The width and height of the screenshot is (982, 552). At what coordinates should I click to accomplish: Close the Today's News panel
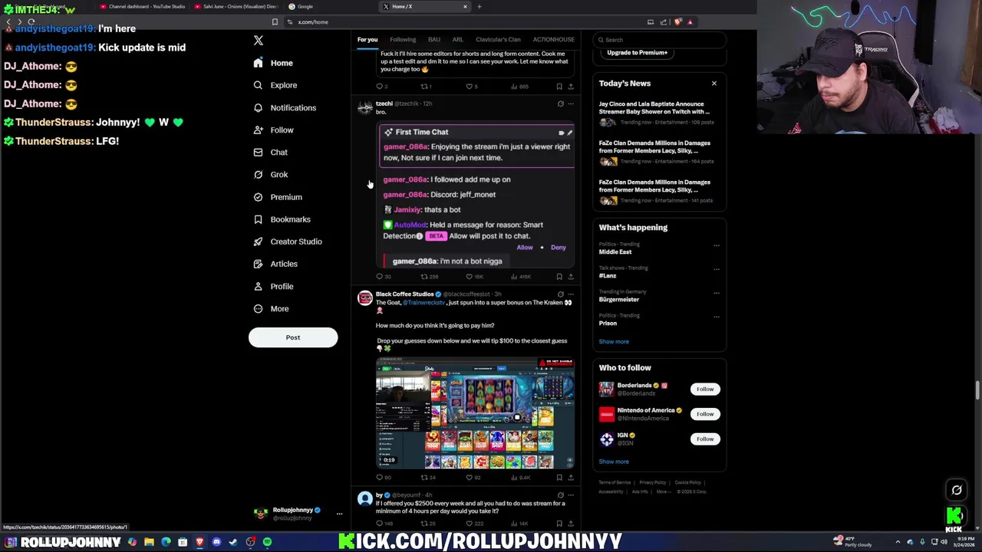[714, 83]
